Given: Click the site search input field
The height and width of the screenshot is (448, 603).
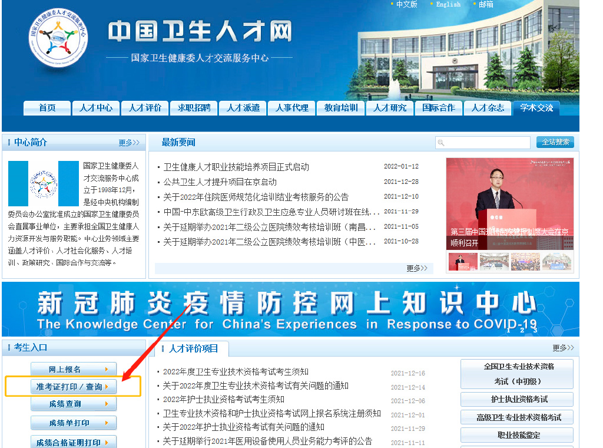Looking at the screenshot, I should pyautogui.click(x=483, y=143).
